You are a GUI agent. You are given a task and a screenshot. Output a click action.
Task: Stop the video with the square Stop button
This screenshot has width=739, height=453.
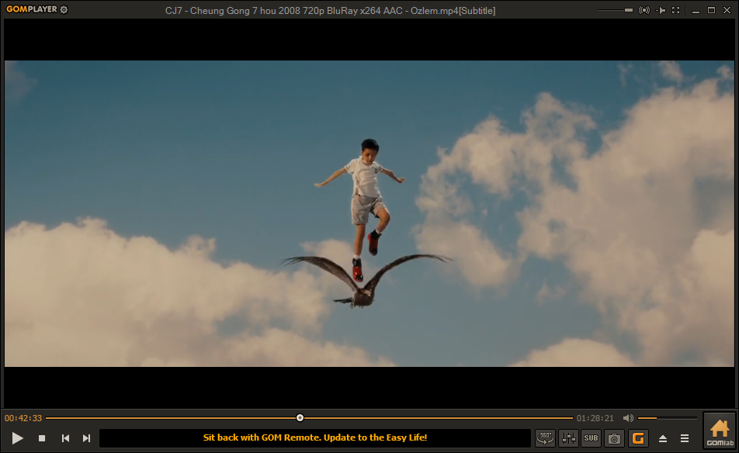[42, 438]
